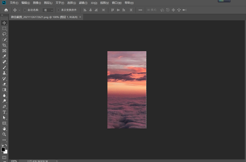Open the 图层(L) menu
This screenshot has height=162, width=246.
click(x=48, y=3)
